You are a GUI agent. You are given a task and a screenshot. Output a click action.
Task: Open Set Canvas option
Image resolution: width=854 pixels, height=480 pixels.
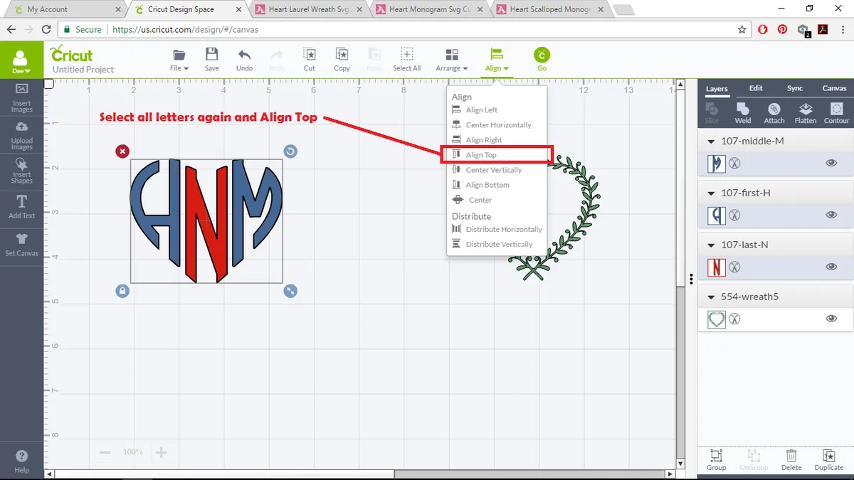(22, 245)
